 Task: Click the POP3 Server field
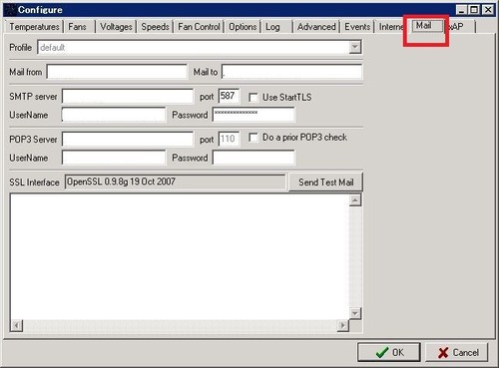(x=128, y=139)
